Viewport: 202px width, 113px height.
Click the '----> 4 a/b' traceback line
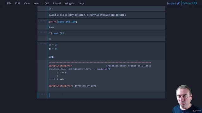click(56, 79)
